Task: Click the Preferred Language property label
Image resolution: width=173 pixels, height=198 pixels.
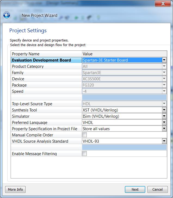Action: pyautogui.click(x=46, y=123)
